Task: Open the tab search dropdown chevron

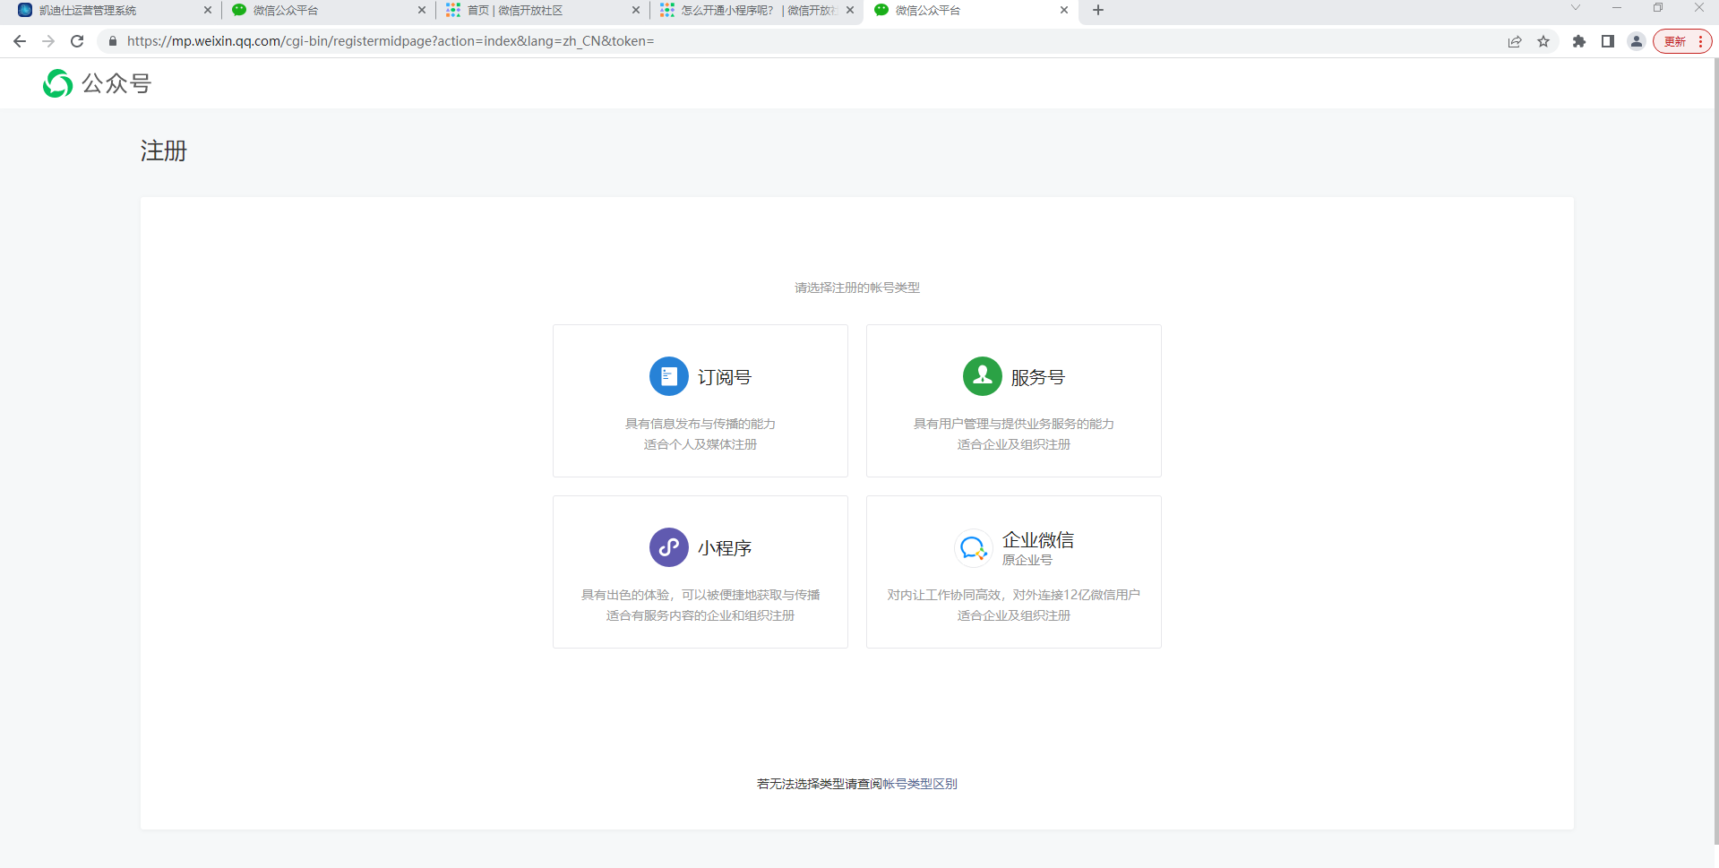Action: [x=1576, y=8]
